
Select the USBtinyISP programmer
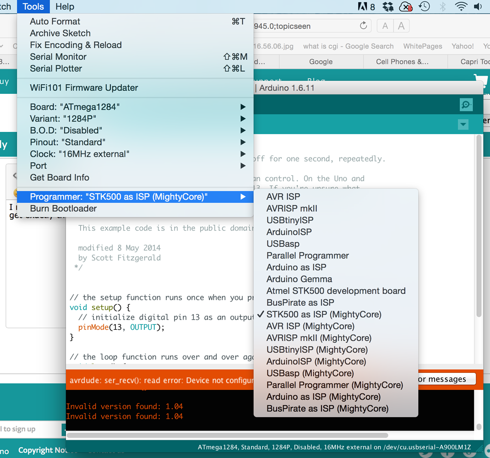(x=289, y=220)
